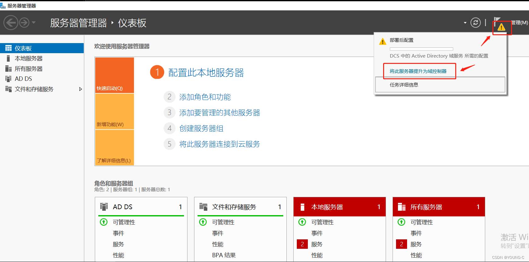This screenshot has width=529, height=262.
Task: Open dropdown arrow left of refresh icon
Action: coord(465,23)
